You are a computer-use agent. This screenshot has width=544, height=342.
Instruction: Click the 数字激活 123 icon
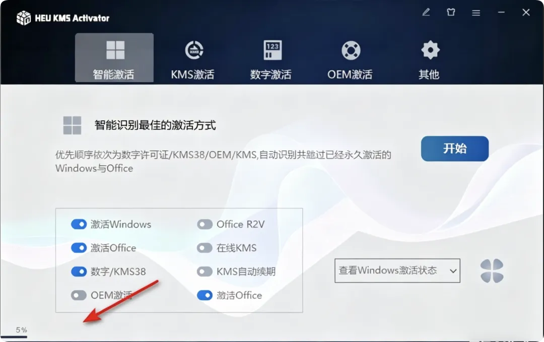pos(273,50)
